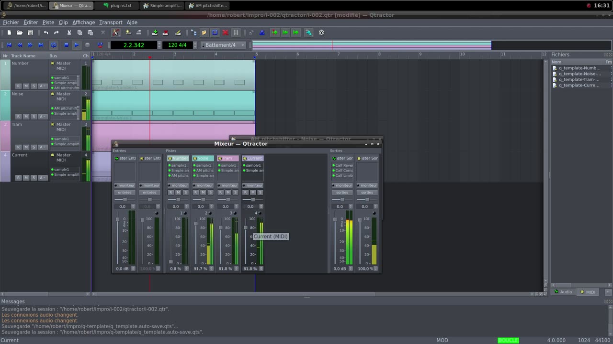
Task: Copy the selection to clipboard
Action: click(79, 32)
